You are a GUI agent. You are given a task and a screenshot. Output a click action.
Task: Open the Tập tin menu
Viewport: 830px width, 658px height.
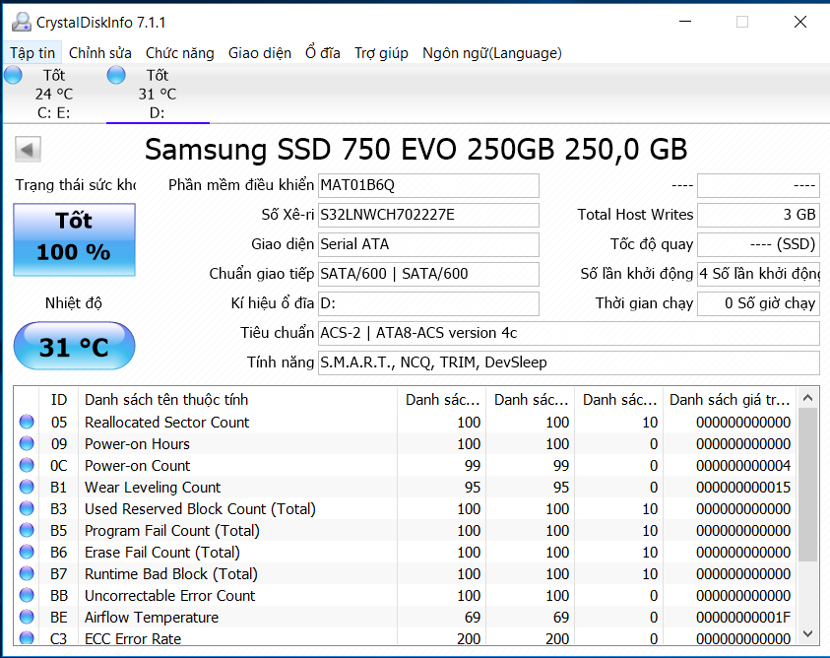coord(32,53)
